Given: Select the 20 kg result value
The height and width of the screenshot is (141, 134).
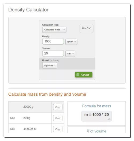Looking at the screenshot, I should pyautogui.click(x=27, y=118).
